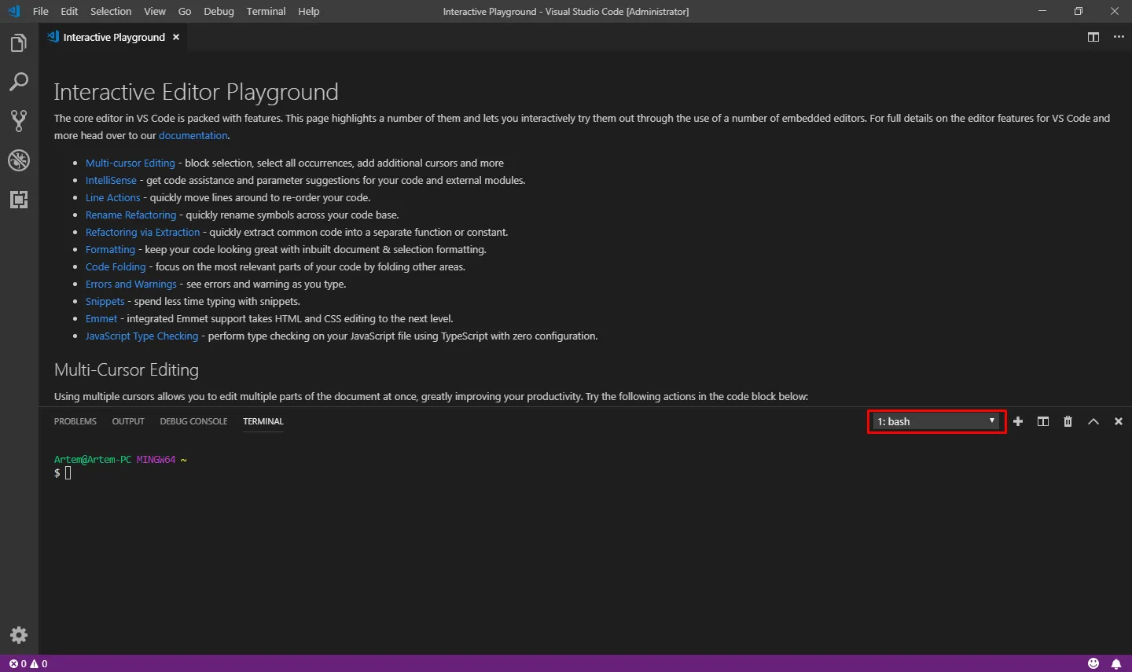This screenshot has width=1132, height=672.
Task: Focus the bash terminal prompt input
Action: (x=68, y=473)
